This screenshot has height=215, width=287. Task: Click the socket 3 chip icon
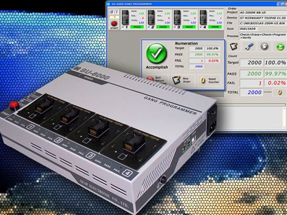[177, 17]
